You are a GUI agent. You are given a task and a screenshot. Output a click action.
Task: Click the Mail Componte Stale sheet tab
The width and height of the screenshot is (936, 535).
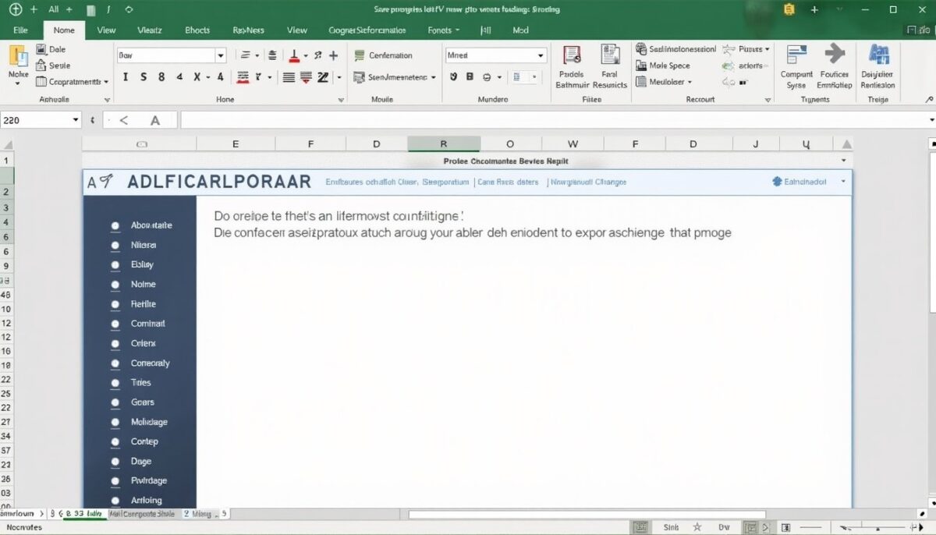[x=143, y=514]
